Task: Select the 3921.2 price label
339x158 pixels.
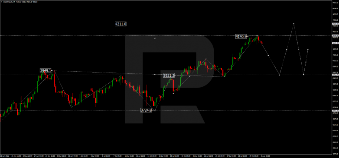Action: coord(169,76)
